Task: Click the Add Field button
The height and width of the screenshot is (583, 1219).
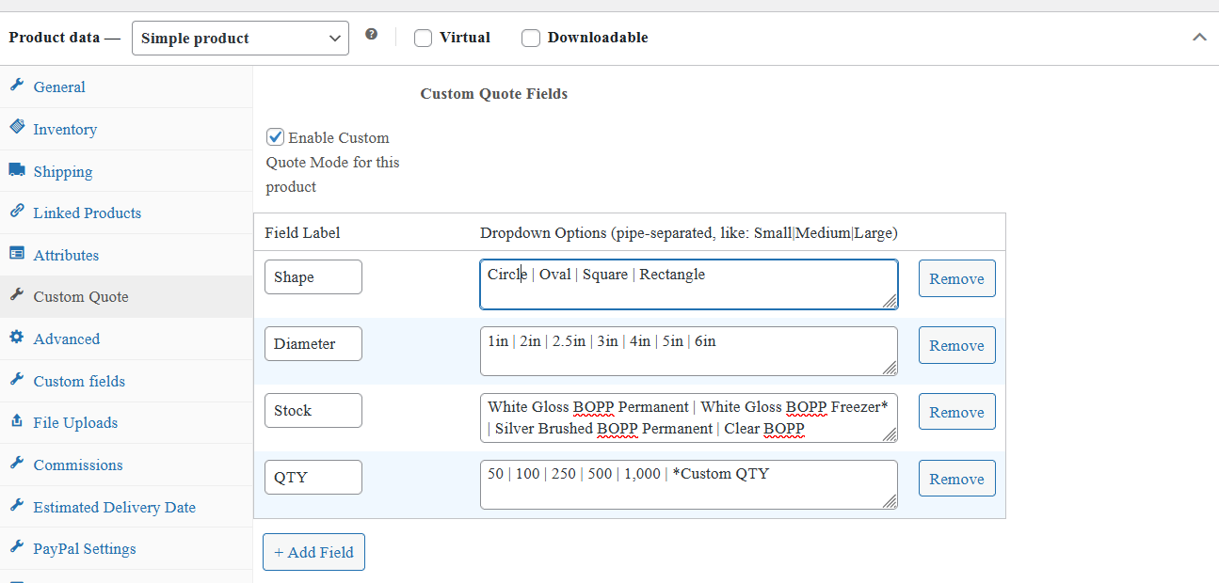Action: click(x=313, y=552)
